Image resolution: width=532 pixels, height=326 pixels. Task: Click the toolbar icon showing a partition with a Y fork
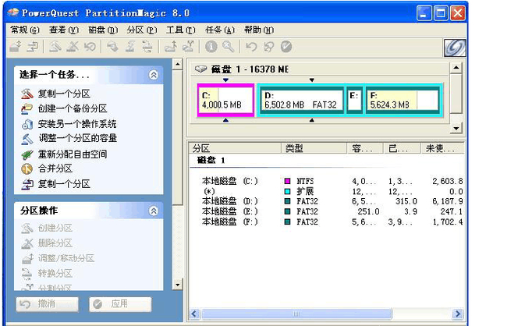pyautogui.click(x=188, y=47)
